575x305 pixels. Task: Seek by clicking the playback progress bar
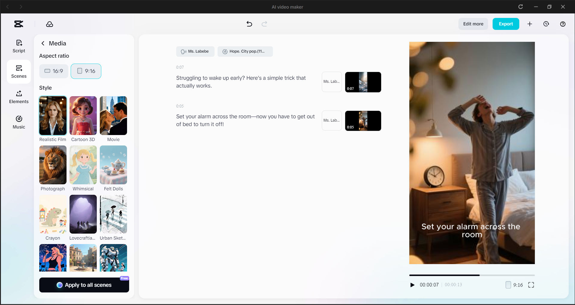(472, 275)
